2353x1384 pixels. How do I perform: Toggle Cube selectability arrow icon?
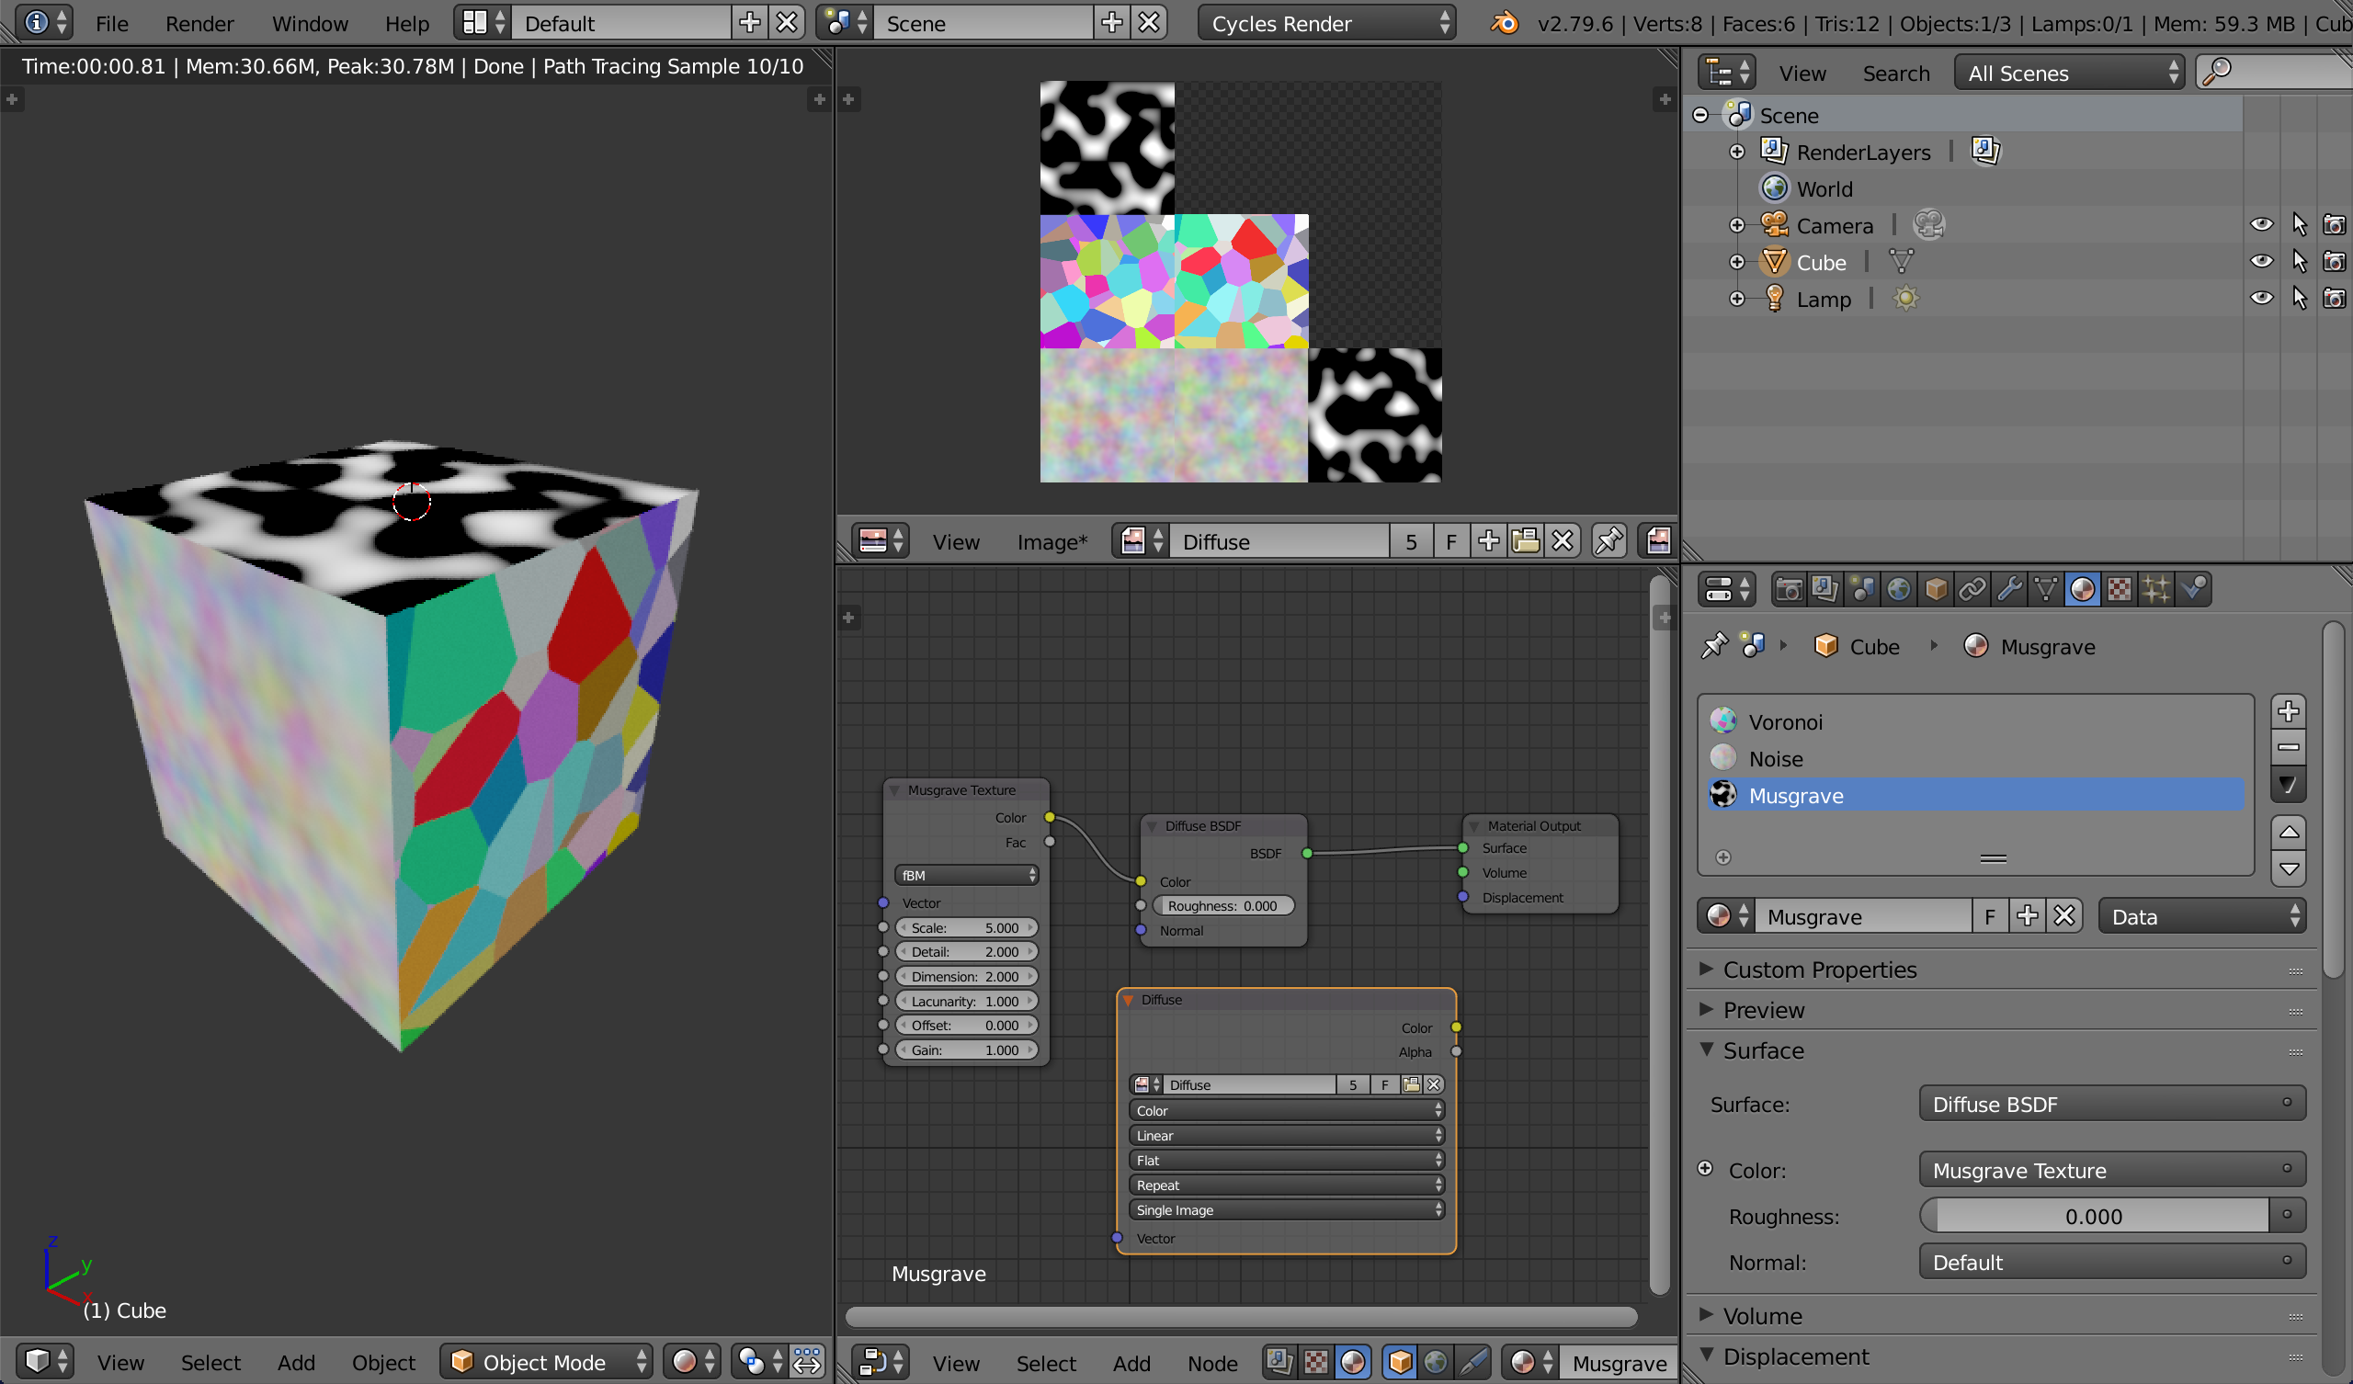coord(2299,263)
